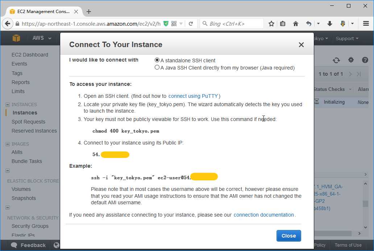
Task: Jump to last page of instances arrow
Action: [358, 74]
